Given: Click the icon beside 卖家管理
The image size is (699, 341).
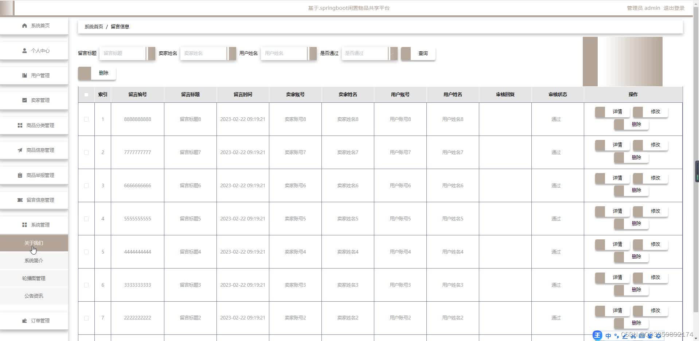Looking at the screenshot, I should [24, 100].
